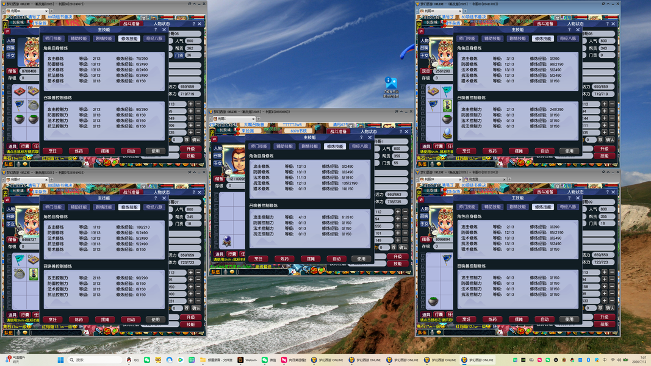
Task: Click plus beside 101 in 利哥I window
Action: pyautogui.click(x=398, y=233)
